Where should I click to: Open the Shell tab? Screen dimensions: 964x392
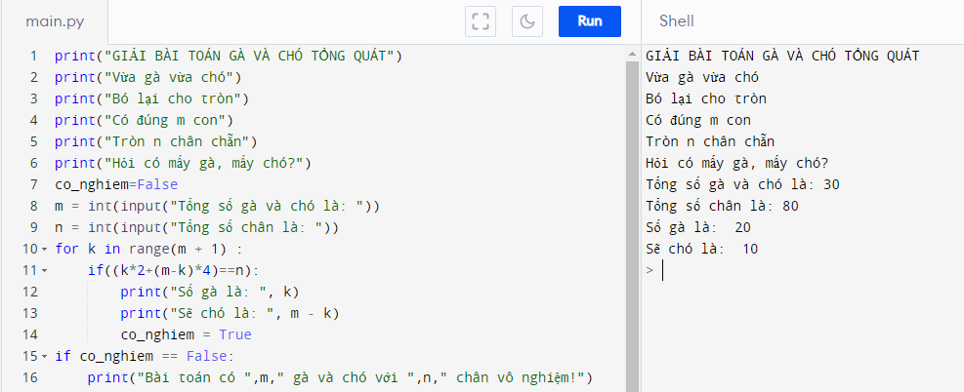pos(676,20)
